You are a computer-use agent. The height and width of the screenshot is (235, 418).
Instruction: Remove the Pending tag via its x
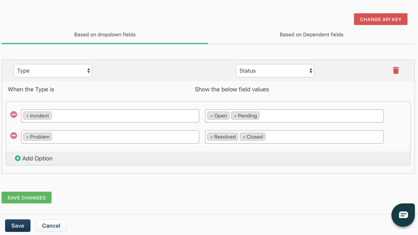pyautogui.click(x=235, y=116)
